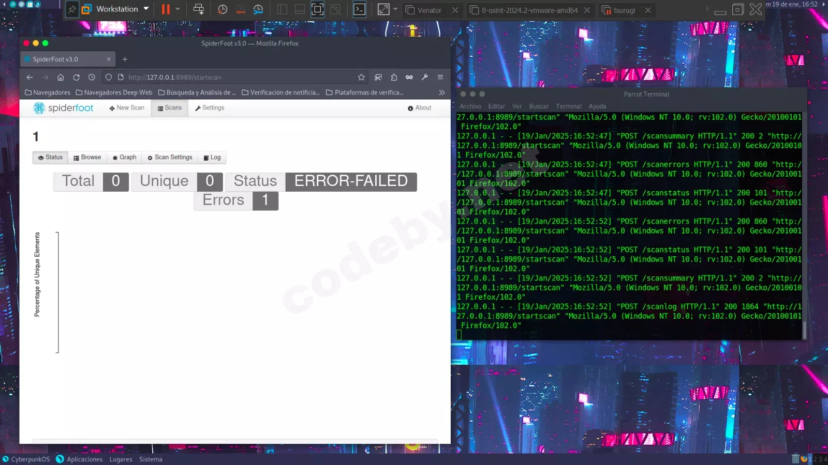Open a VMware terminal console
The height and width of the screenshot is (465, 828).
point(359,9)
